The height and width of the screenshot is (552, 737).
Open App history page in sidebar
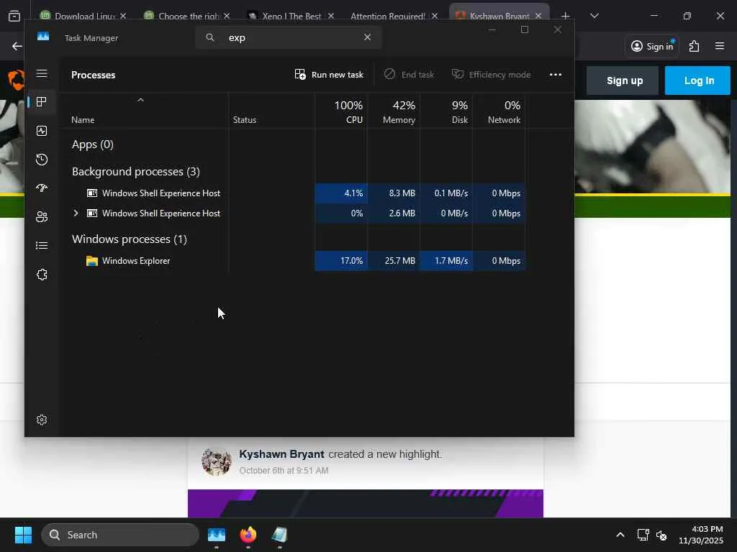[42, 160]
